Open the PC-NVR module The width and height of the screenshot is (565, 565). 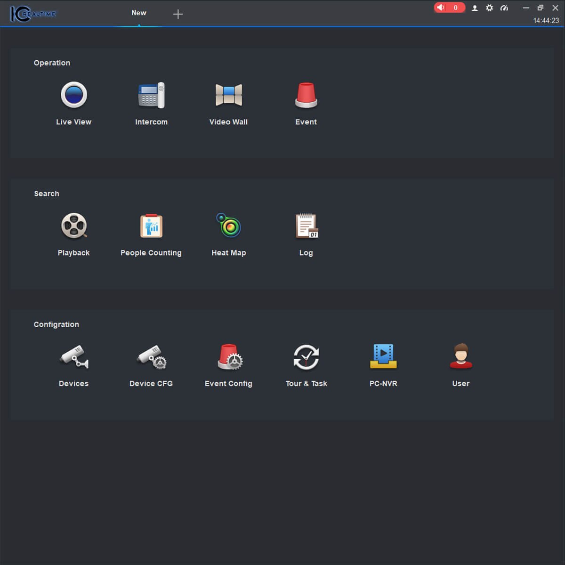(383, 357)
